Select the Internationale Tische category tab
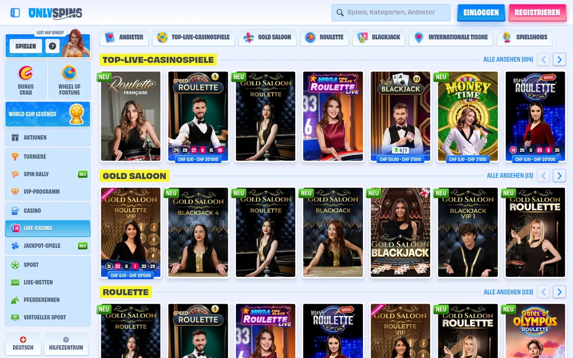 tap(451, 37)
